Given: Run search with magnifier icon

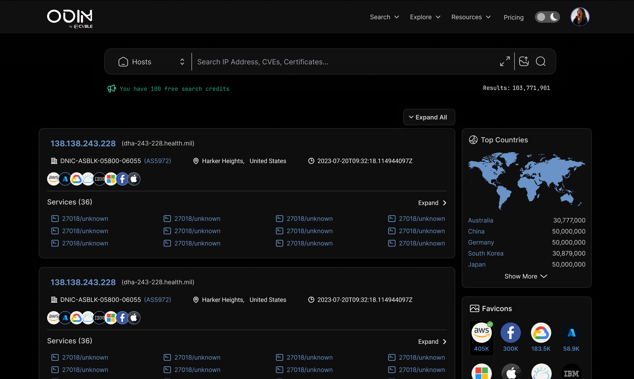Looking at the screenshot, I should (x=541, y=61).
